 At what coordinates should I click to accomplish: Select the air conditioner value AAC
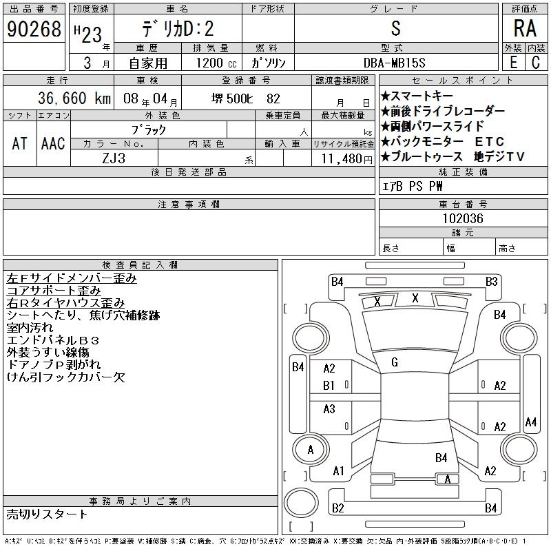53,143
